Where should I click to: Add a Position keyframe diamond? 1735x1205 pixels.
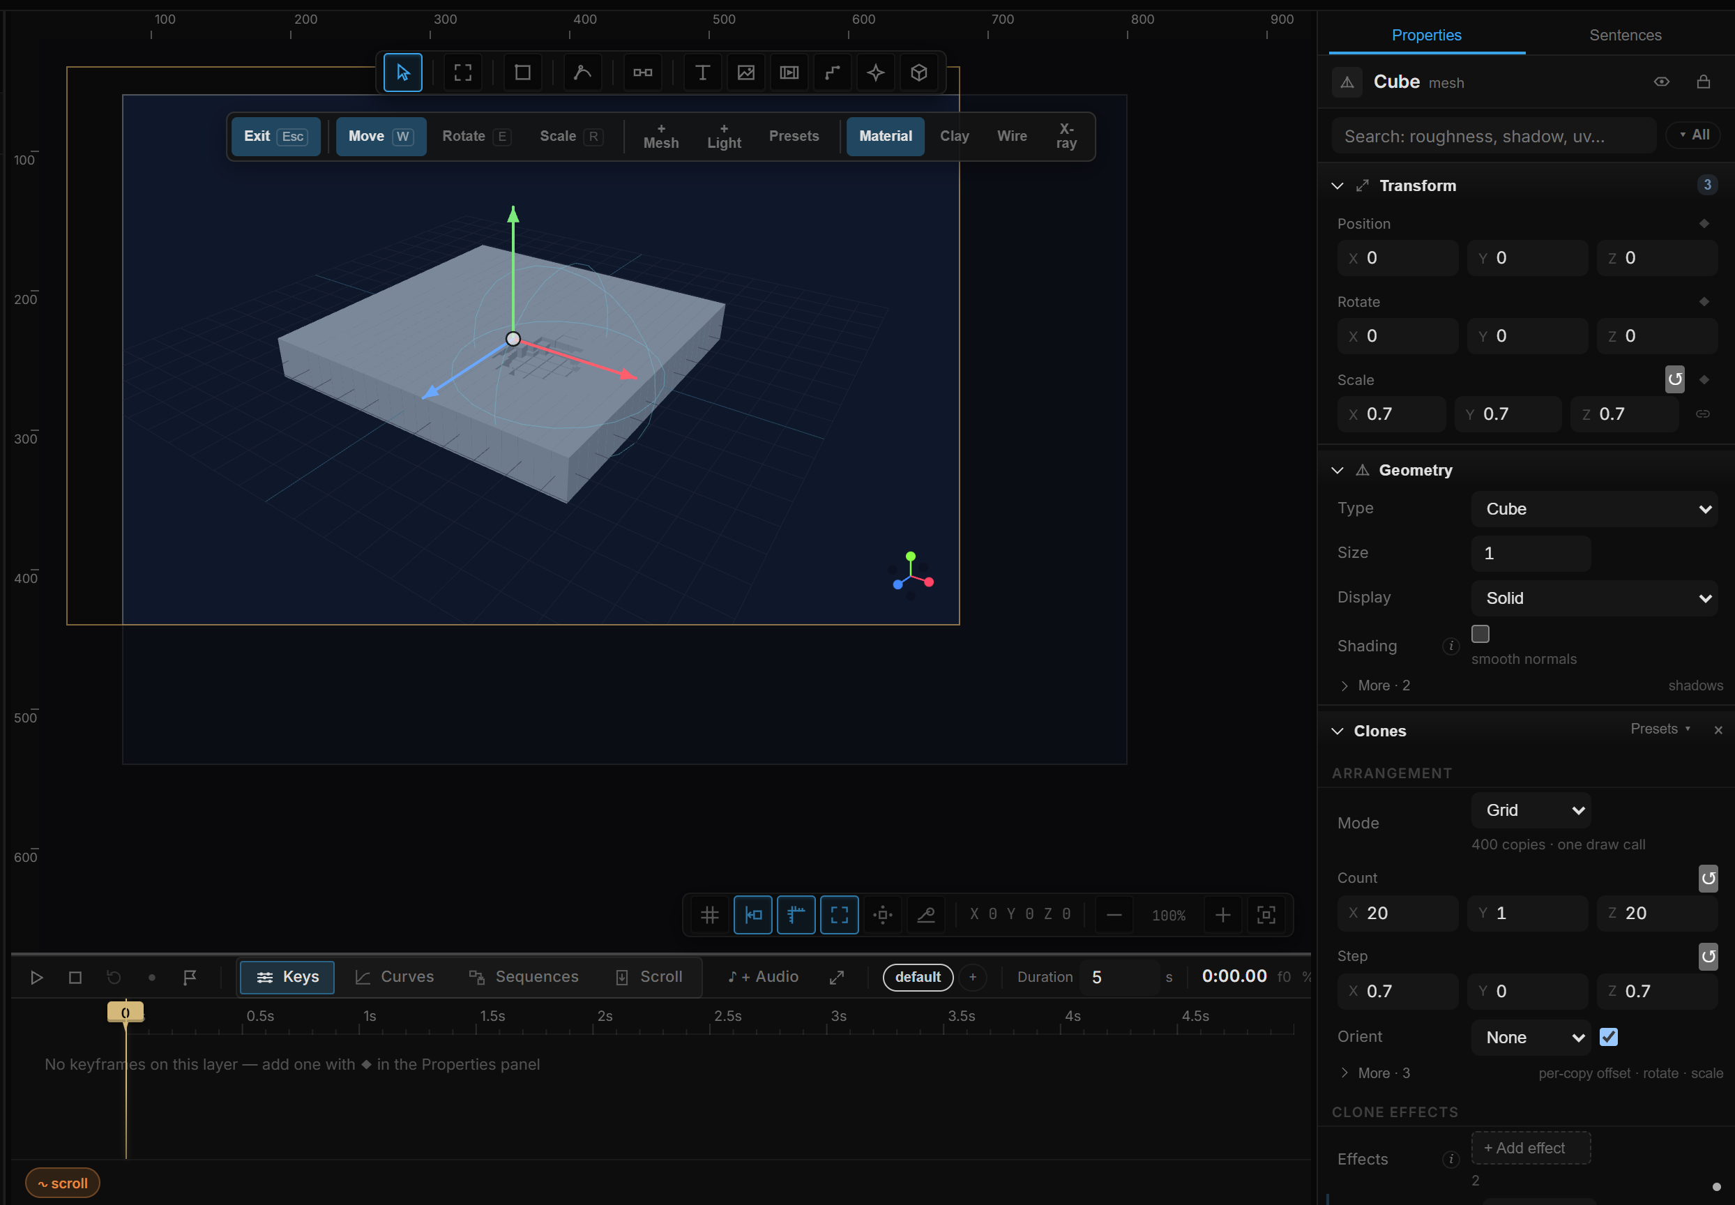(x=1704, y=223)
